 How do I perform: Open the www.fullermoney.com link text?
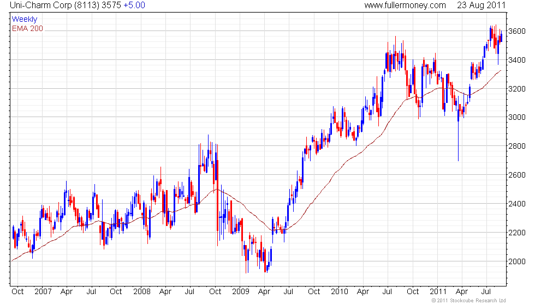click(x=405, y=5)
